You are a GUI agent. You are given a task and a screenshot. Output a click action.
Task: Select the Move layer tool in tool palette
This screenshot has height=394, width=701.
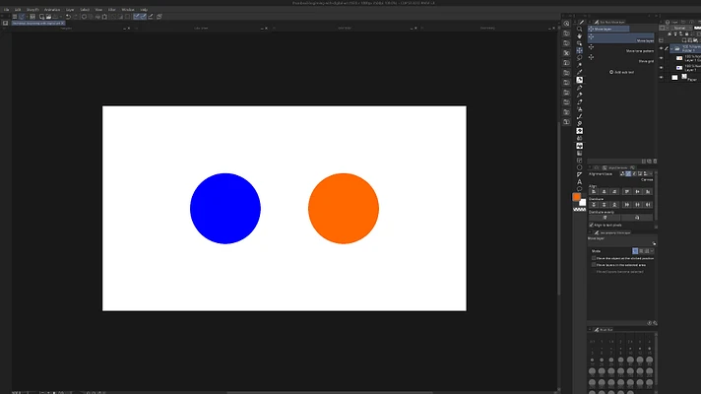click(x=579, y=50)
